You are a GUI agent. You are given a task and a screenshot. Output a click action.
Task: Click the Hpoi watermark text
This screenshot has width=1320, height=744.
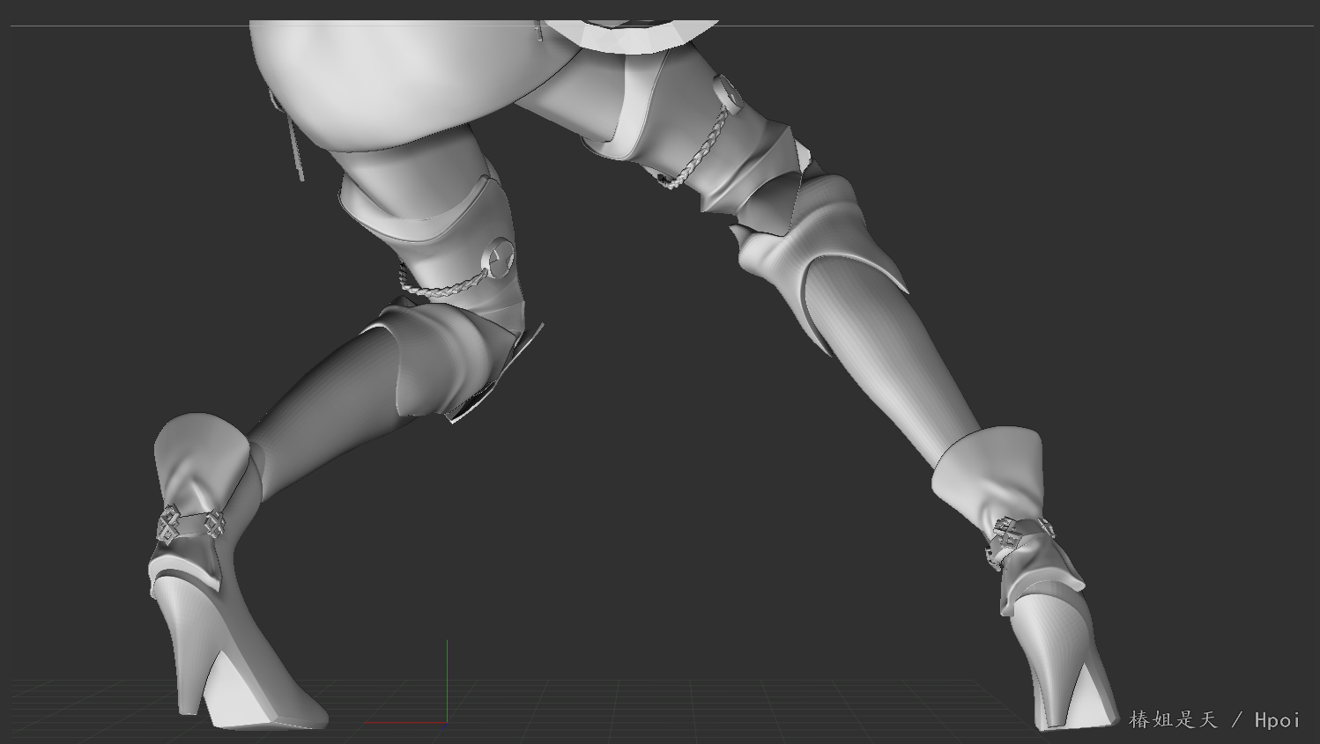tap(1277, 719)
